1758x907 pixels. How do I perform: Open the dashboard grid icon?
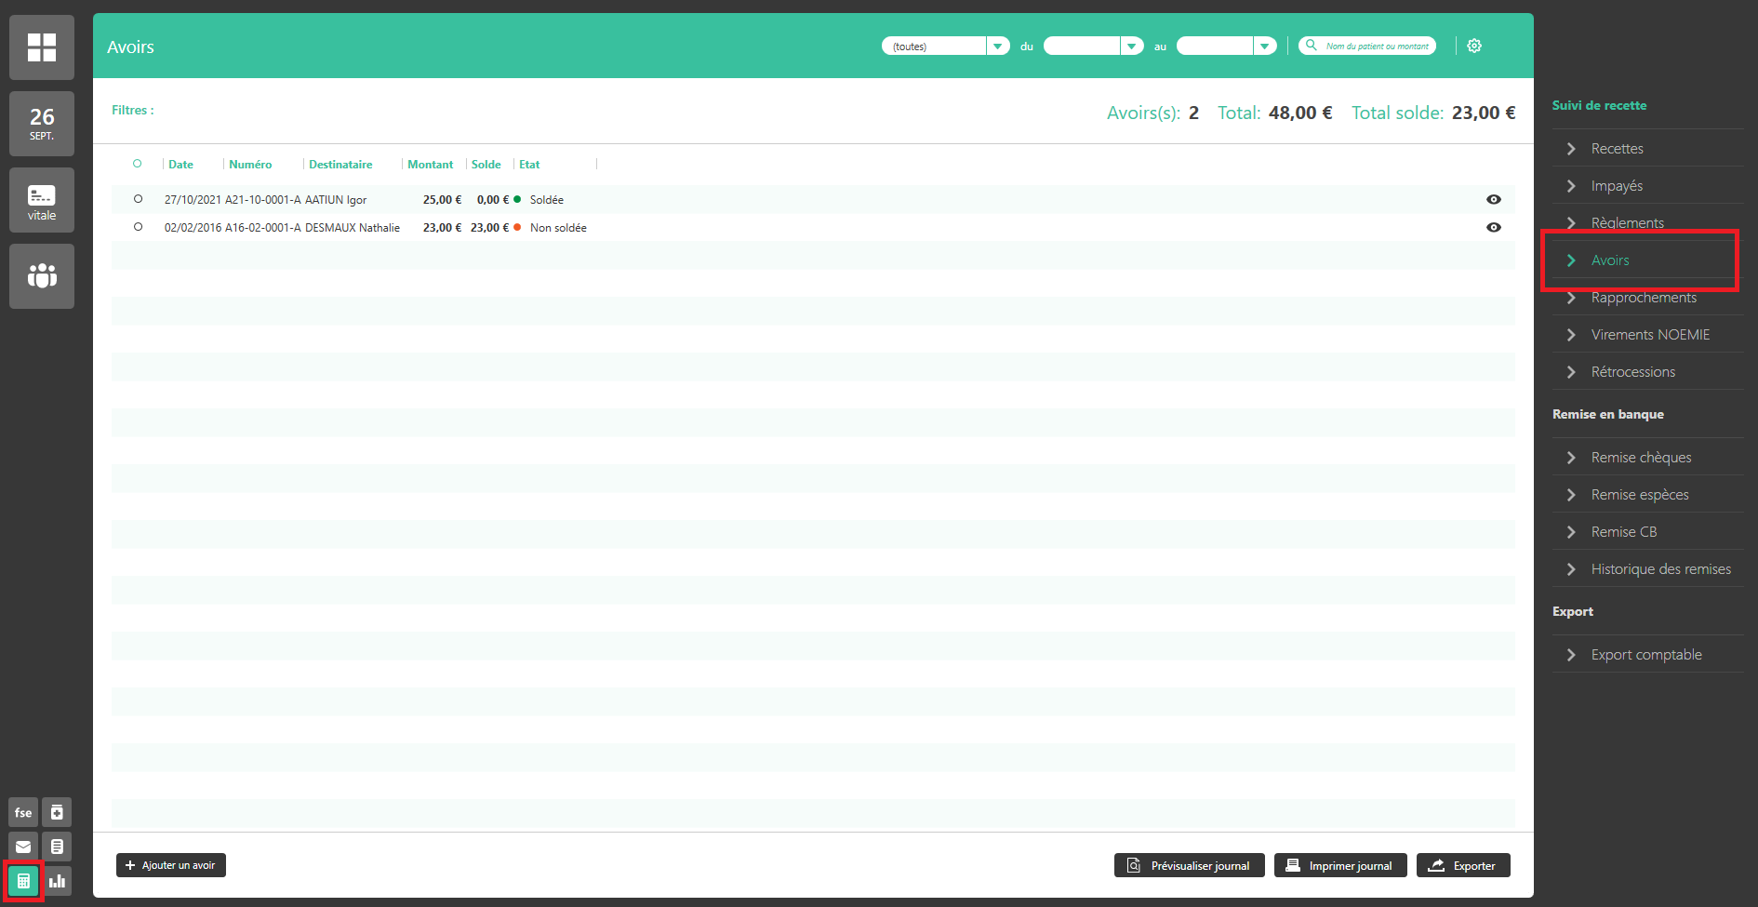42,47
